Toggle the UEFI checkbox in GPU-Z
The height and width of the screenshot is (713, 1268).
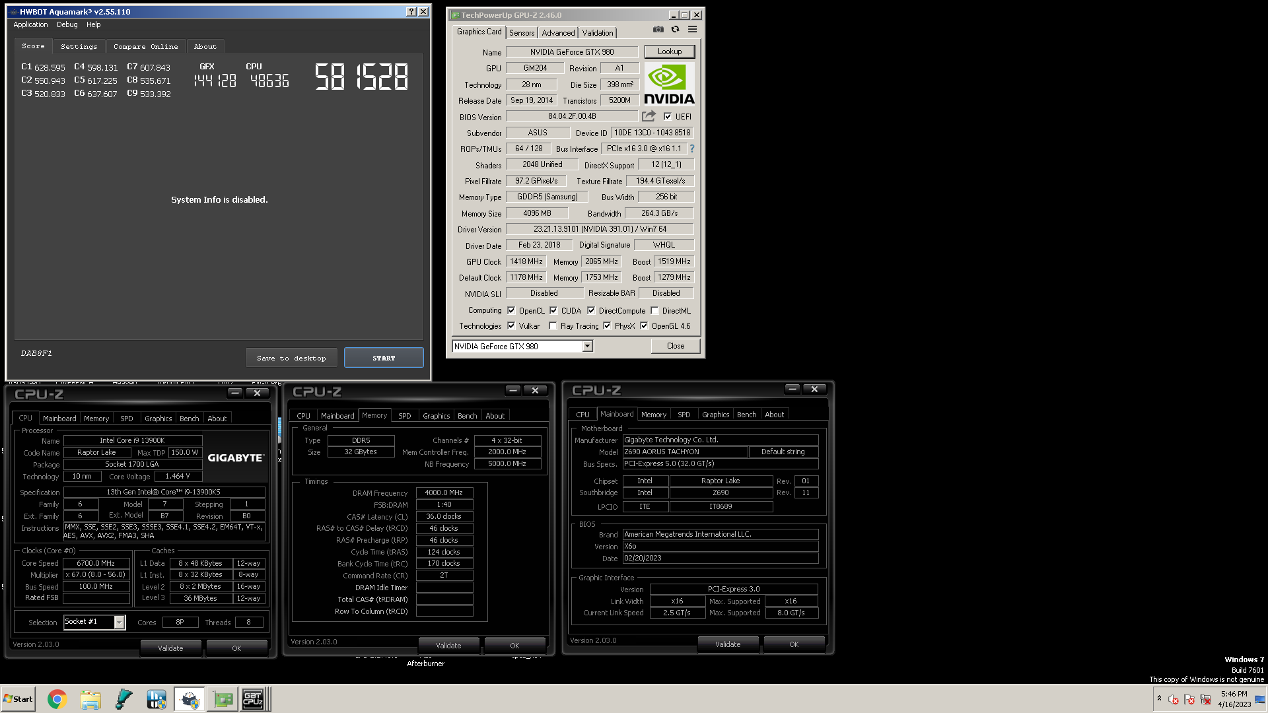point(668,117)
